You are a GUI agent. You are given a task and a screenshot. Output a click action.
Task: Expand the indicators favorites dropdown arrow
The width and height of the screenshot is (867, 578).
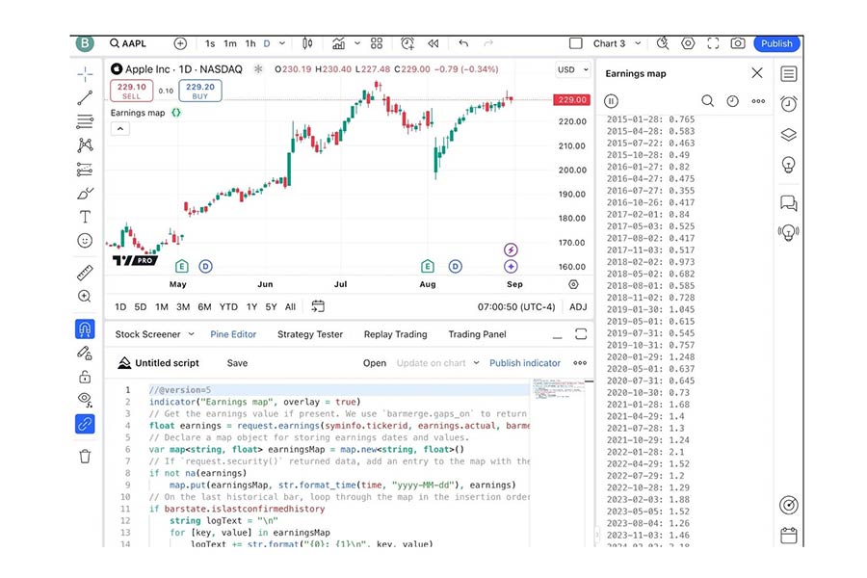357,43
